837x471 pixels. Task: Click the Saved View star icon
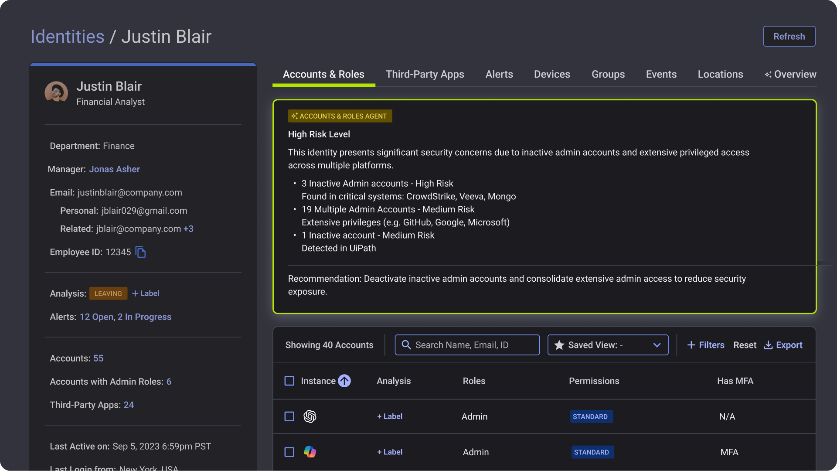tap(559, 345)
